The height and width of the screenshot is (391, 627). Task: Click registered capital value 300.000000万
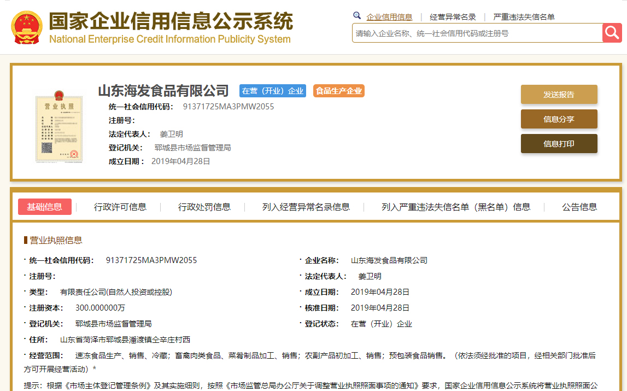[x=101, y=308]
